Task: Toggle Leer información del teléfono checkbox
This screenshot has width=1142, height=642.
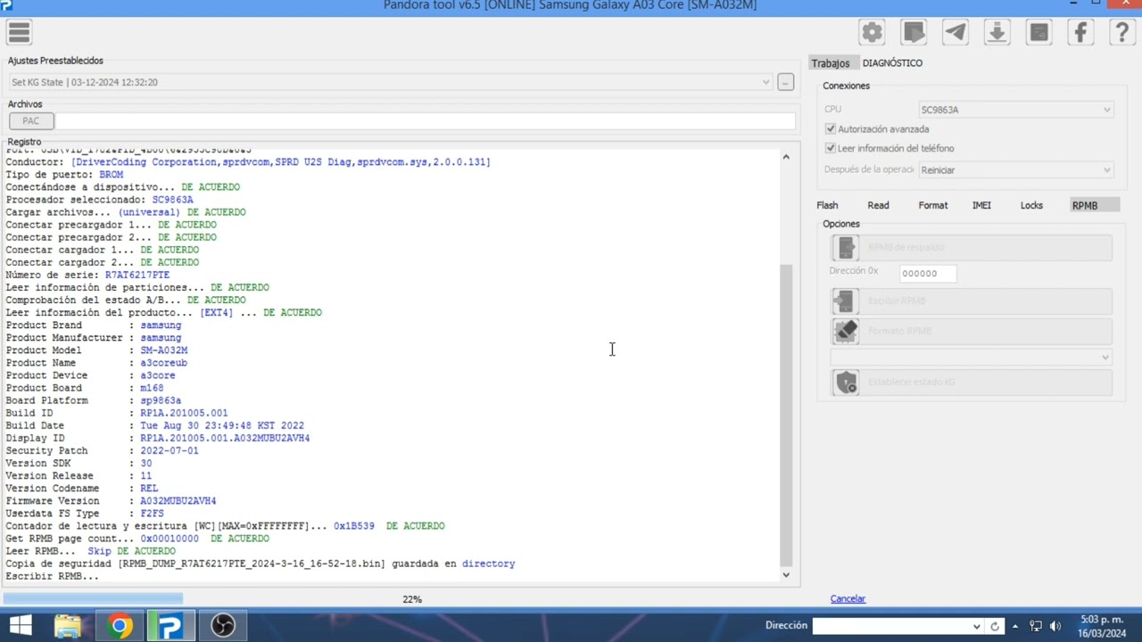Action: pyautogui.click(x=831, y=148)
